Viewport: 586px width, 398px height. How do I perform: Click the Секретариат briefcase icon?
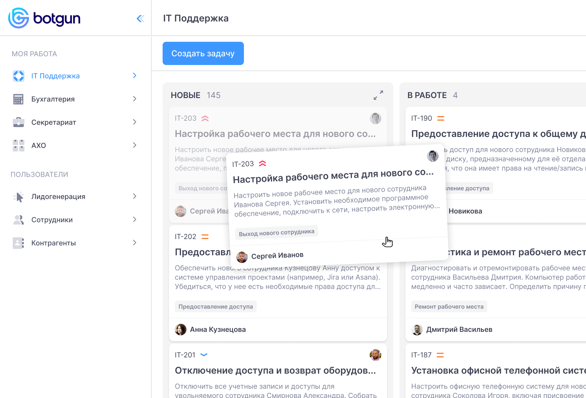coord(19,122)
